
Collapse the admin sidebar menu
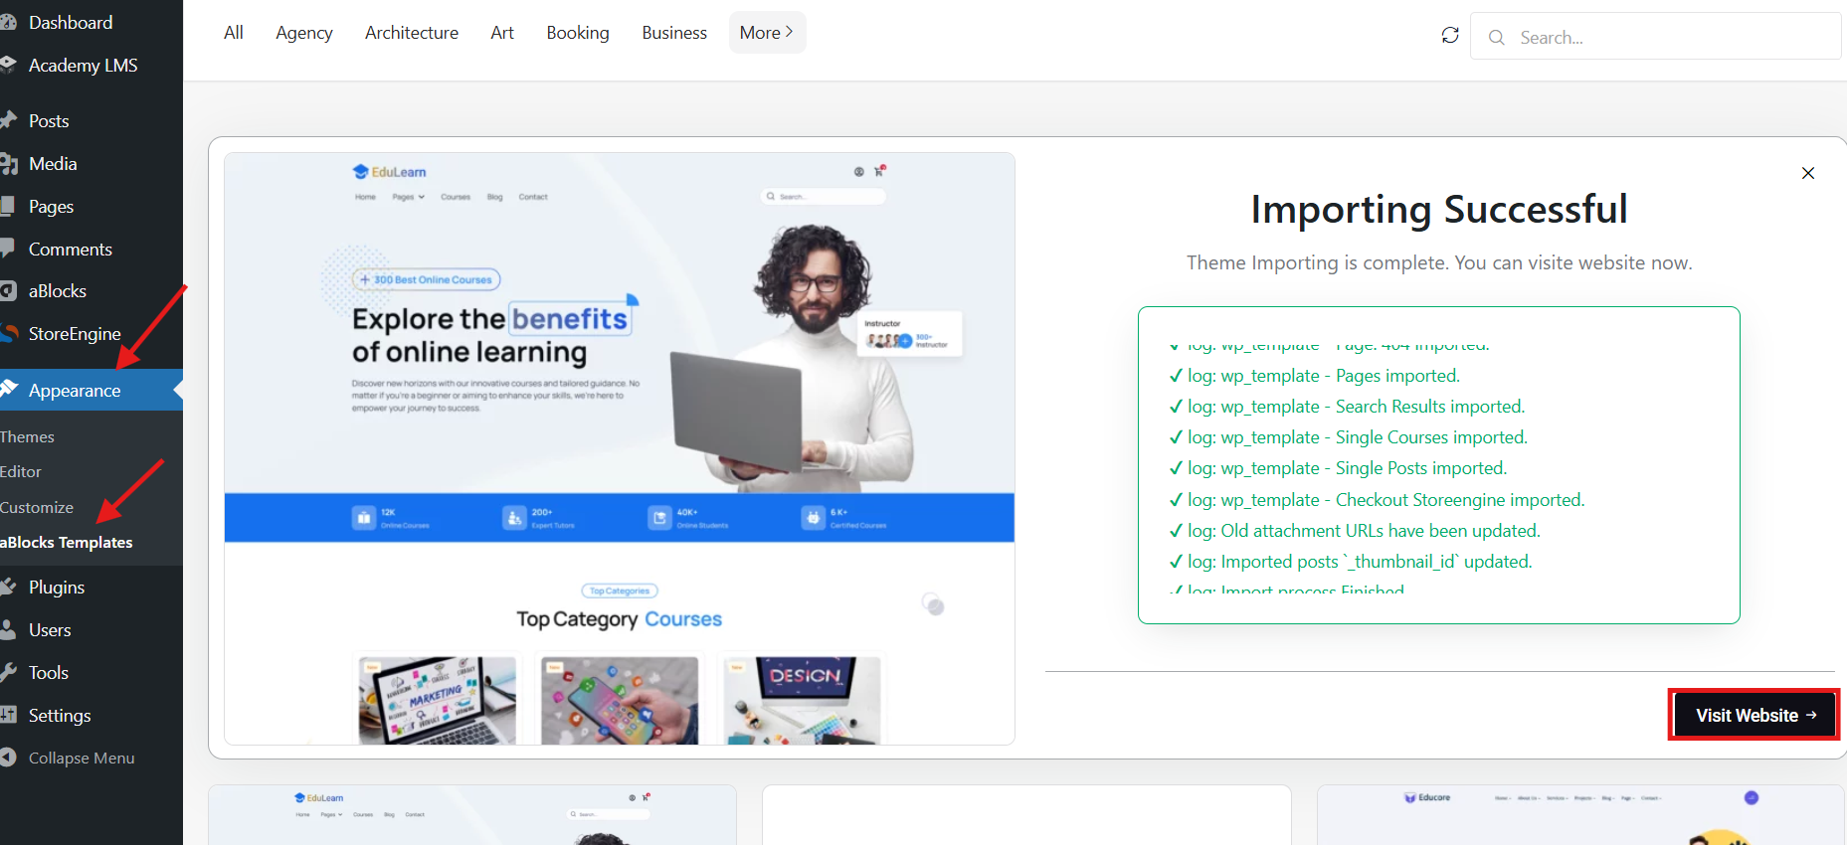(81, 759)
